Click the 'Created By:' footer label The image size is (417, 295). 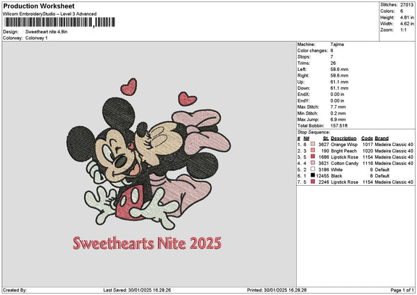(x=15, y=290)
